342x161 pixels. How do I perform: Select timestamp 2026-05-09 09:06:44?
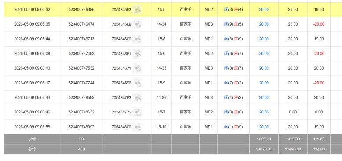coord(32,97)
